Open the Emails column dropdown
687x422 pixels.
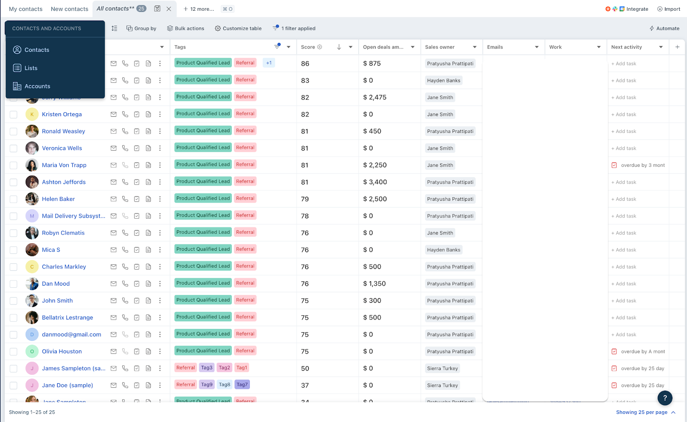pos(537,47)
